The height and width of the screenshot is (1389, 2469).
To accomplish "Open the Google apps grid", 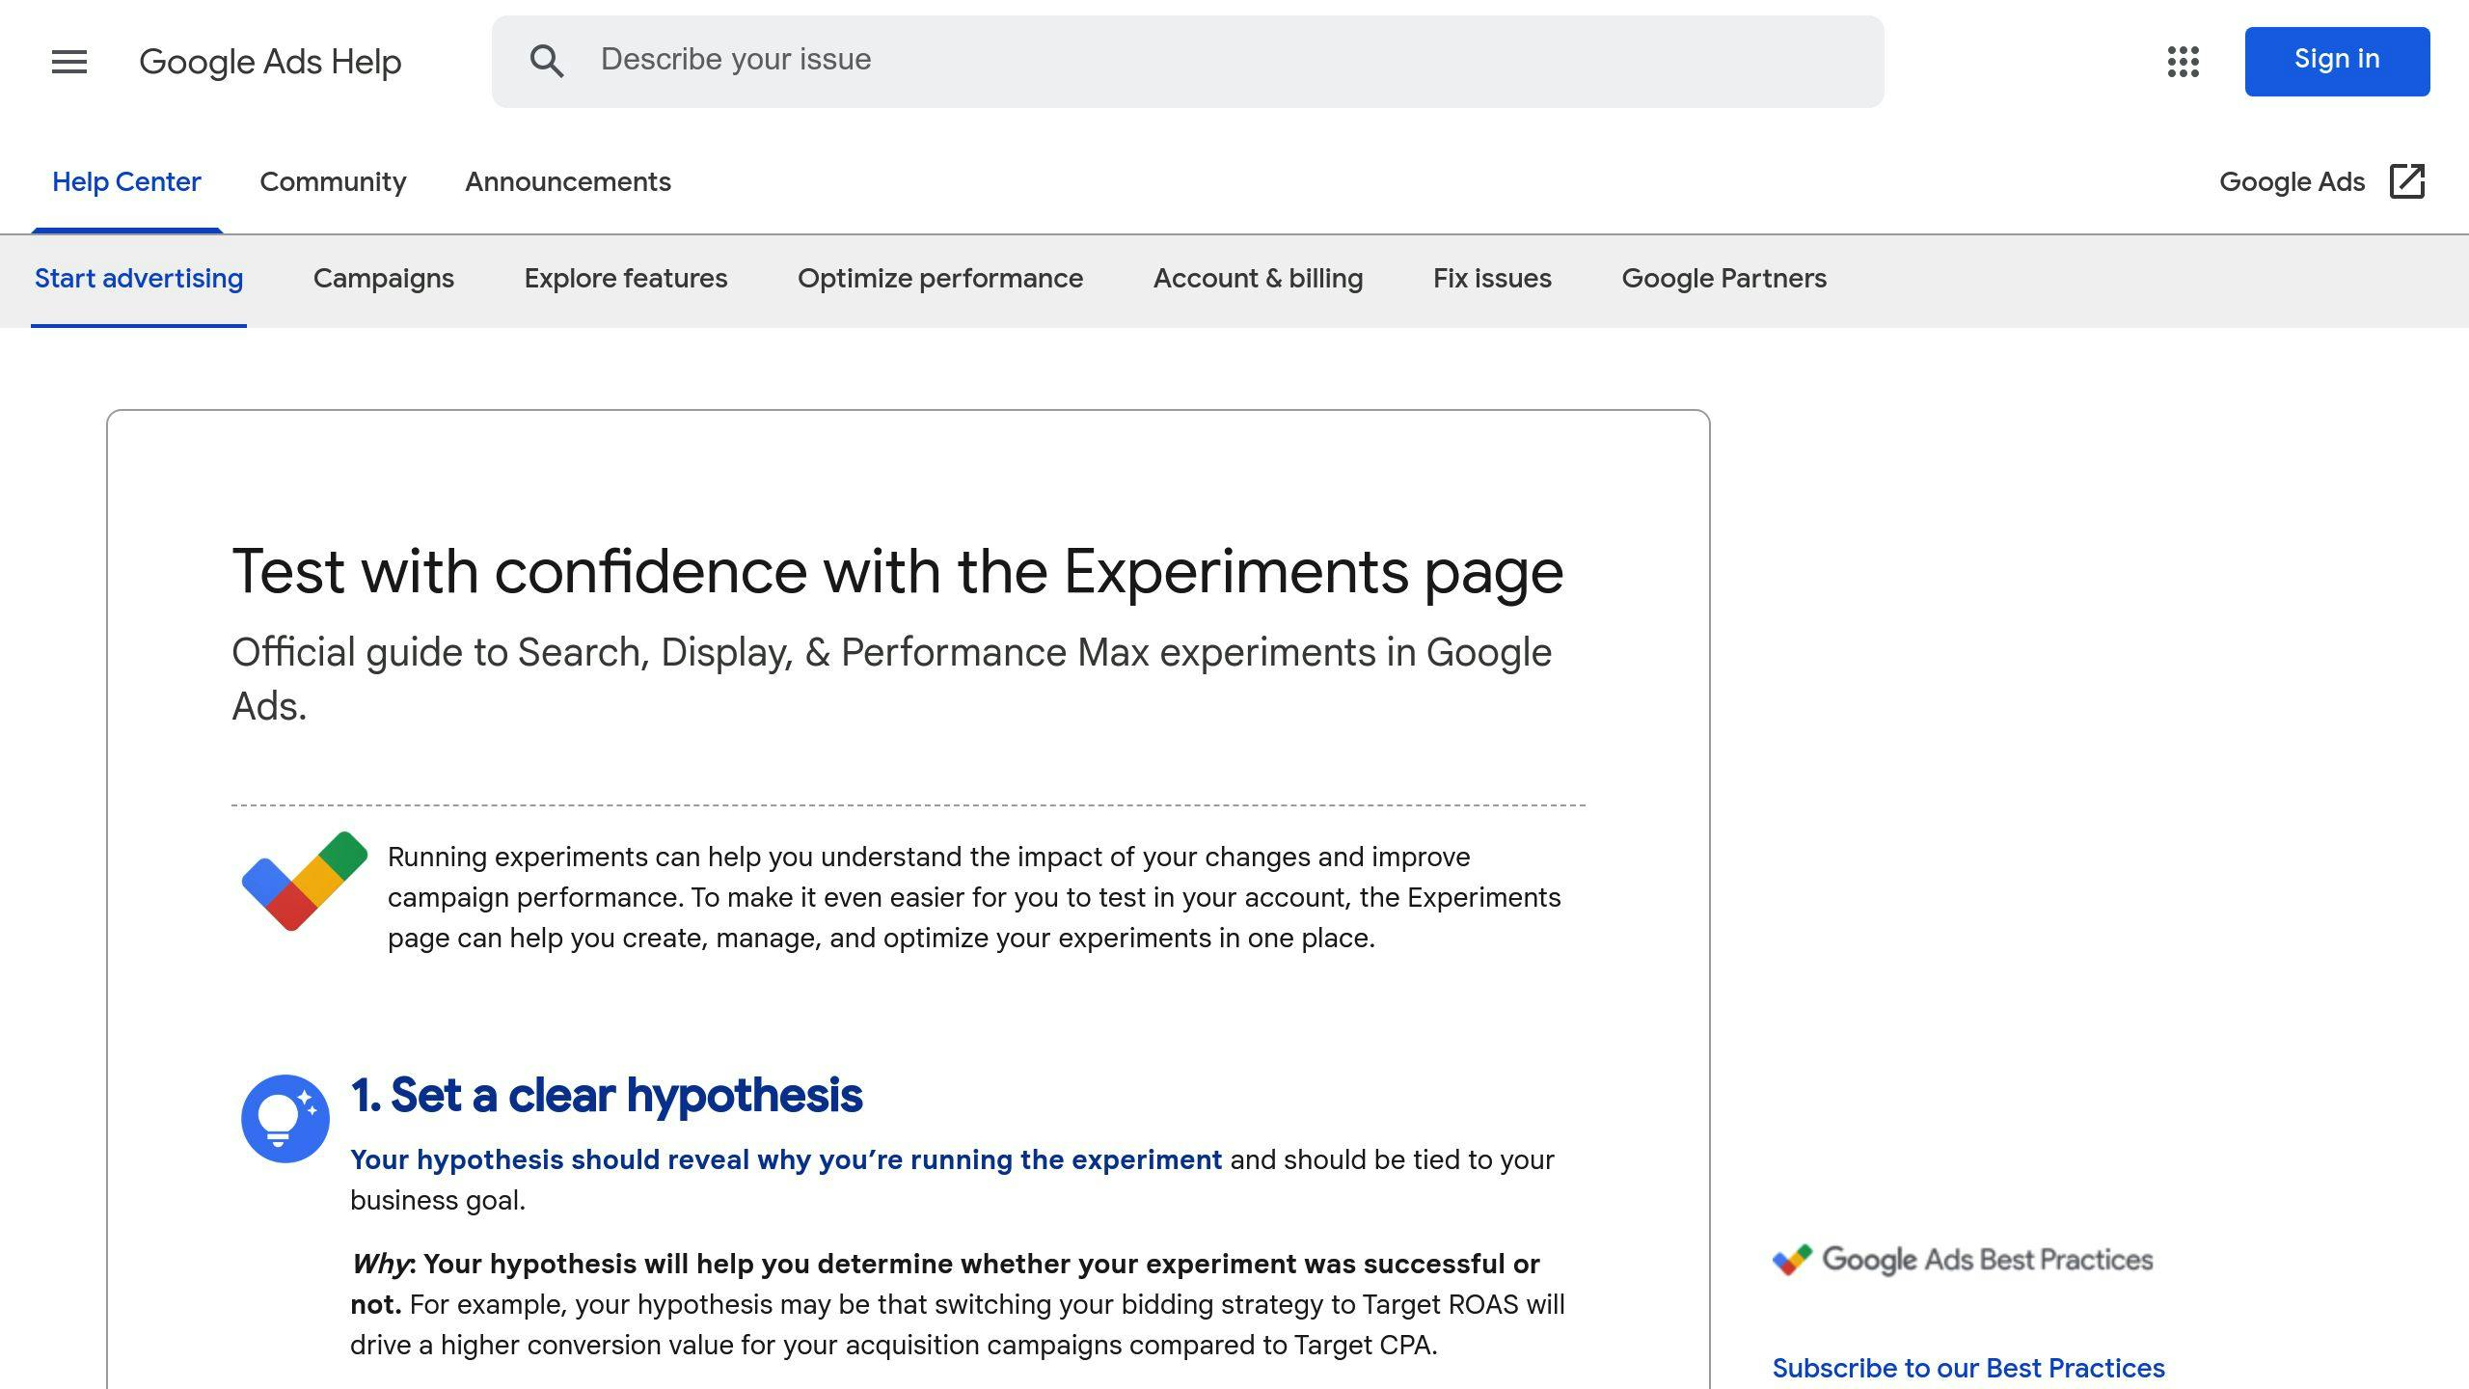I will pos(2183,62).
